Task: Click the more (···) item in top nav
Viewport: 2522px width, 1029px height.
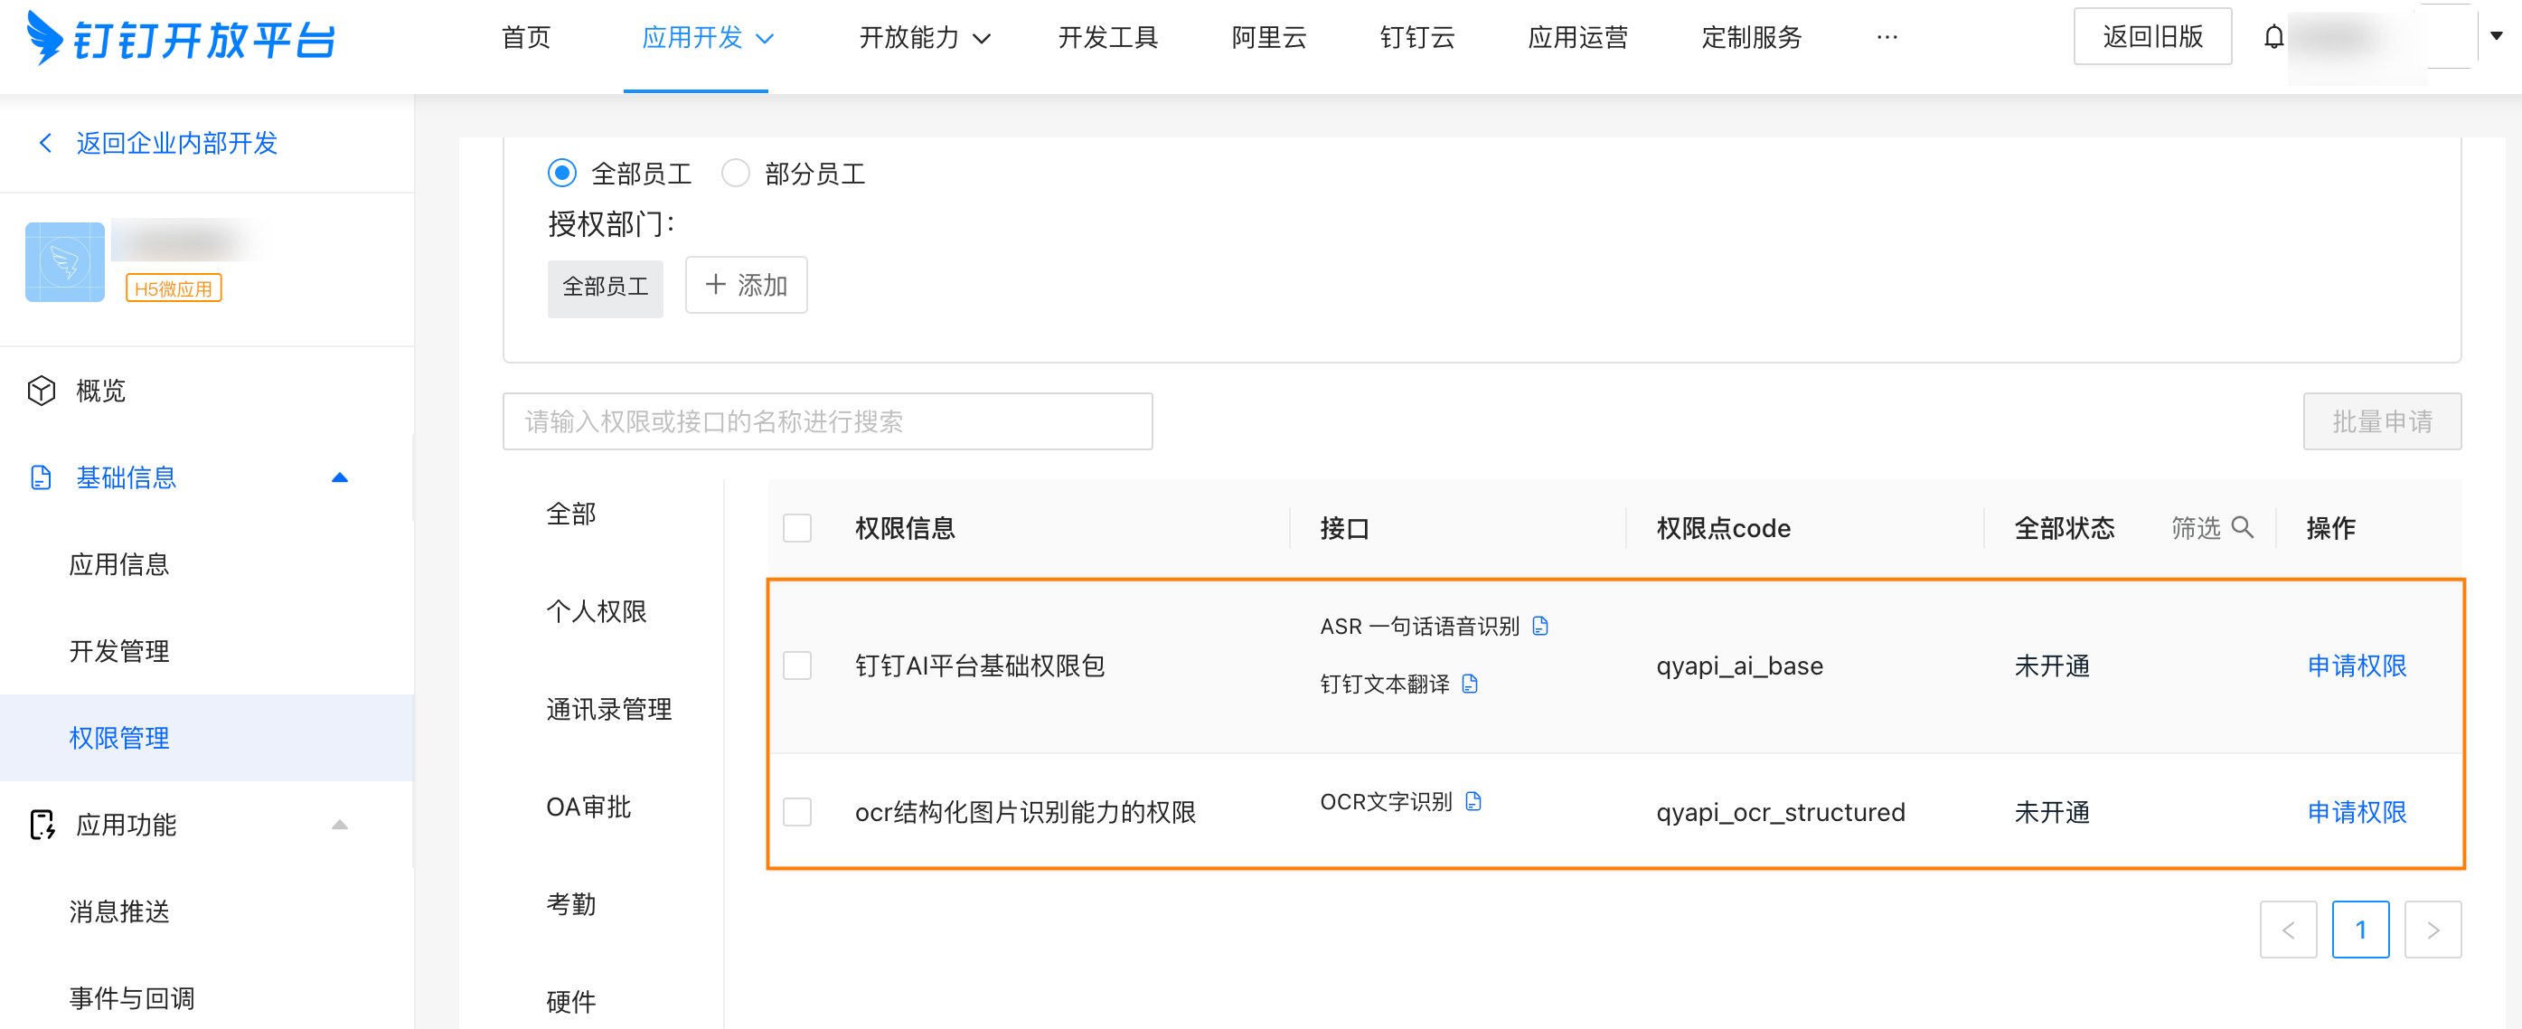Action: click(x=1887, y=37)
